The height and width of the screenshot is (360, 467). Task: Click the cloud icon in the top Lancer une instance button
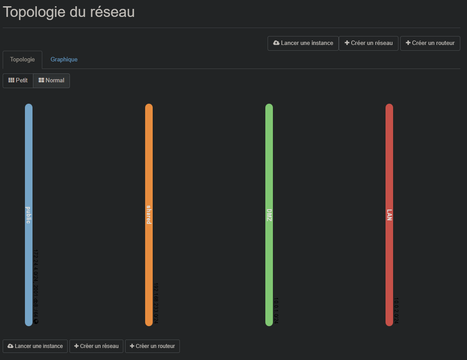(x=276, y=43)
